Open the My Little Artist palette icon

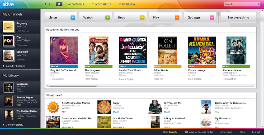point(206,122)
